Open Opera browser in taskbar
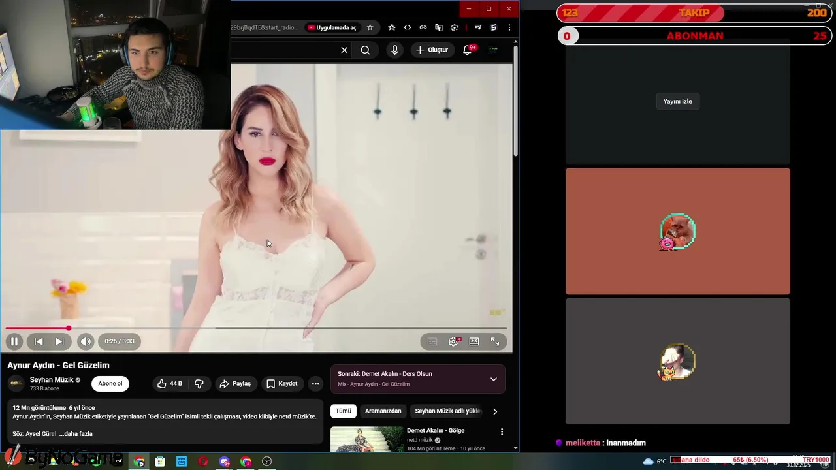836x470 pixels. point(203,462)
